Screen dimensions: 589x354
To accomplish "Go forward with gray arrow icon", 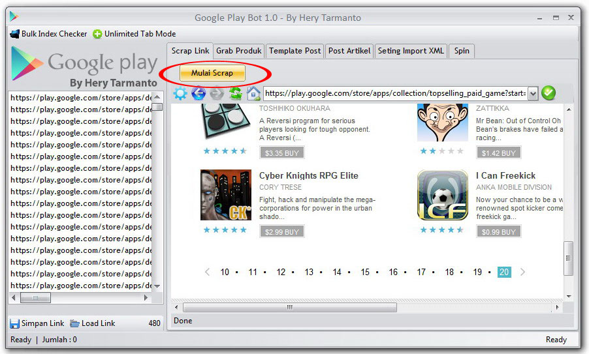I will (x=217, y=93).
